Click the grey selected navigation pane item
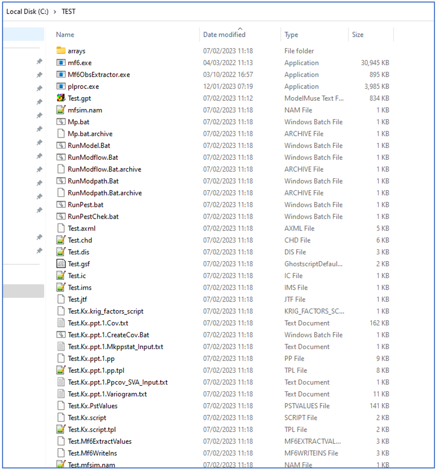 tap(23, 291)
